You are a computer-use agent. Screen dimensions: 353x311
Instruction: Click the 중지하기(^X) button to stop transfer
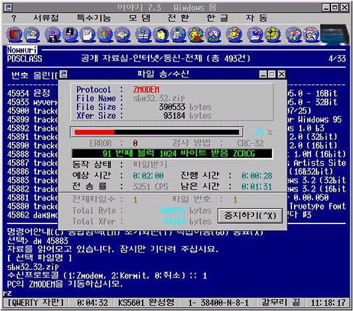coord(250,216)
